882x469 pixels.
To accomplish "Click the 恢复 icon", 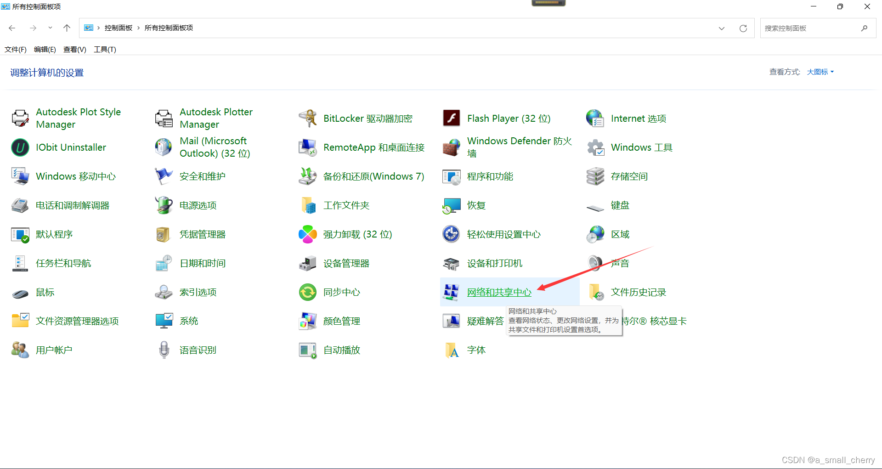I will pos(452,205).
